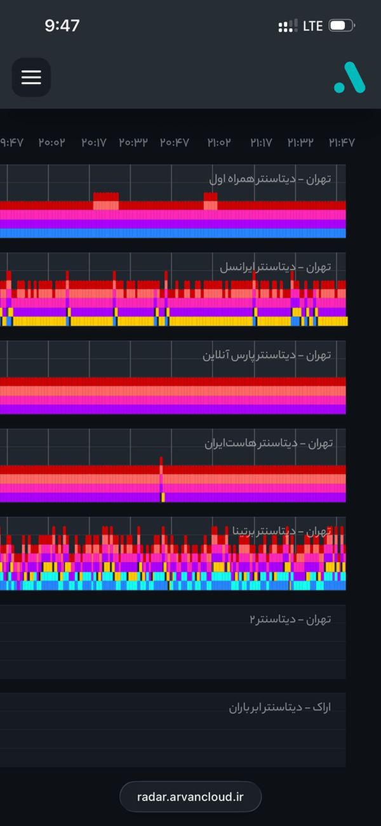Select the ۲۱:۴۷ time axis label
Viewport: 381px width, 826px height.
coord(342,142)
